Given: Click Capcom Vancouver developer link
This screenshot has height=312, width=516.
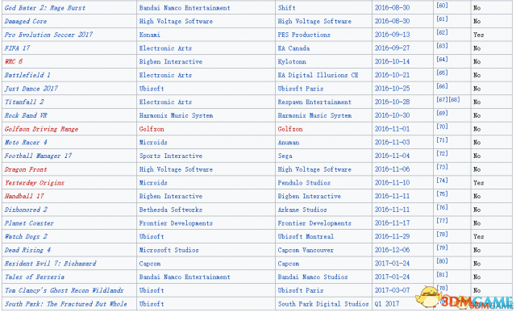Looking at the screenshot, I should point(306,250).
